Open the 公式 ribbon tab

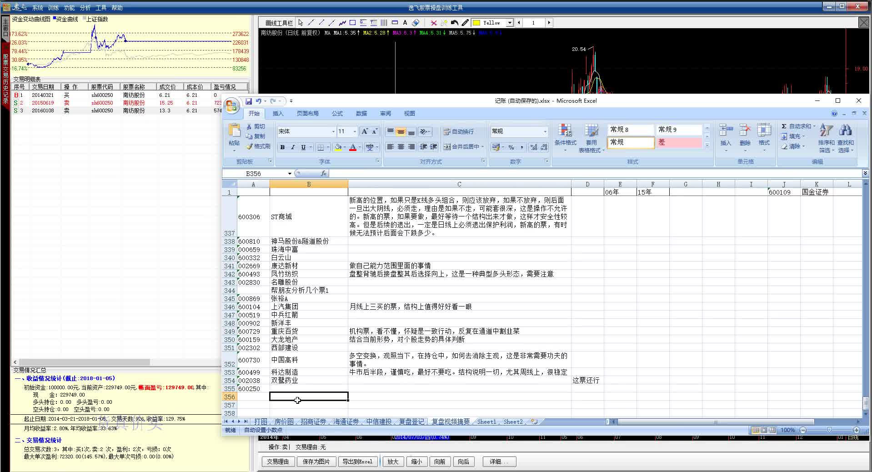[x=337, y=114]
